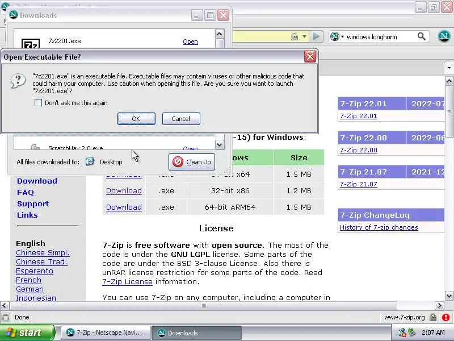Open the address bar history dropdown
The image size is (454, 341).
click(x=304, y=36)
